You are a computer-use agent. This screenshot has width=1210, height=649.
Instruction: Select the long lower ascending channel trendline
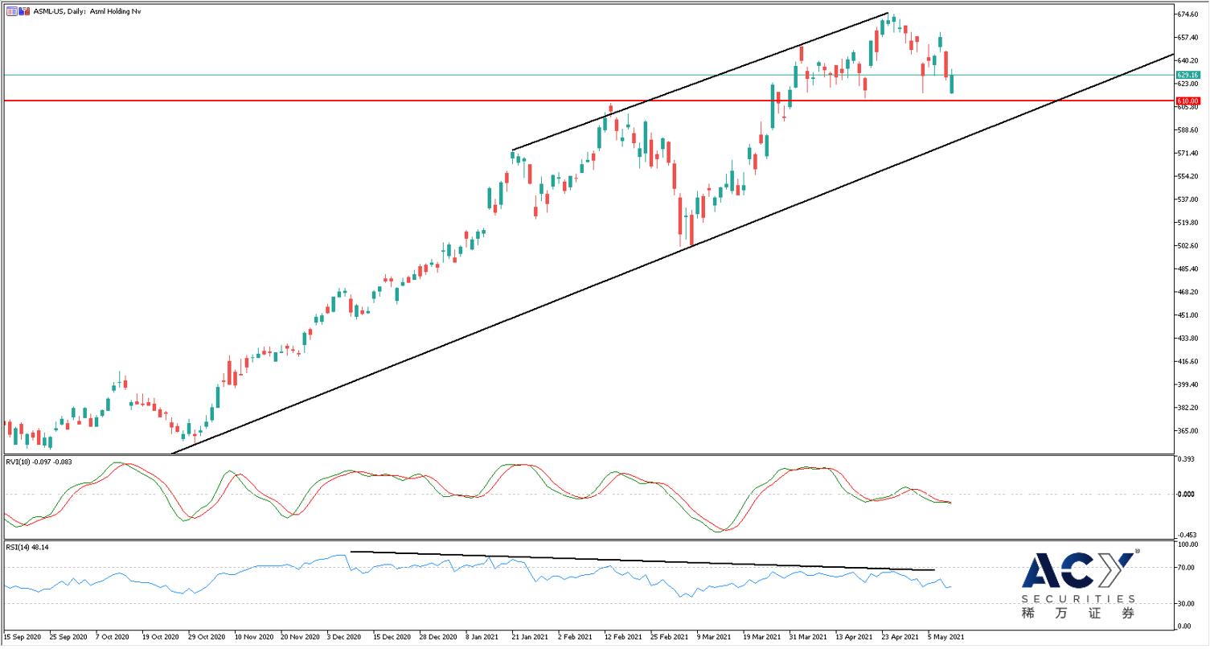click(673, 253)
